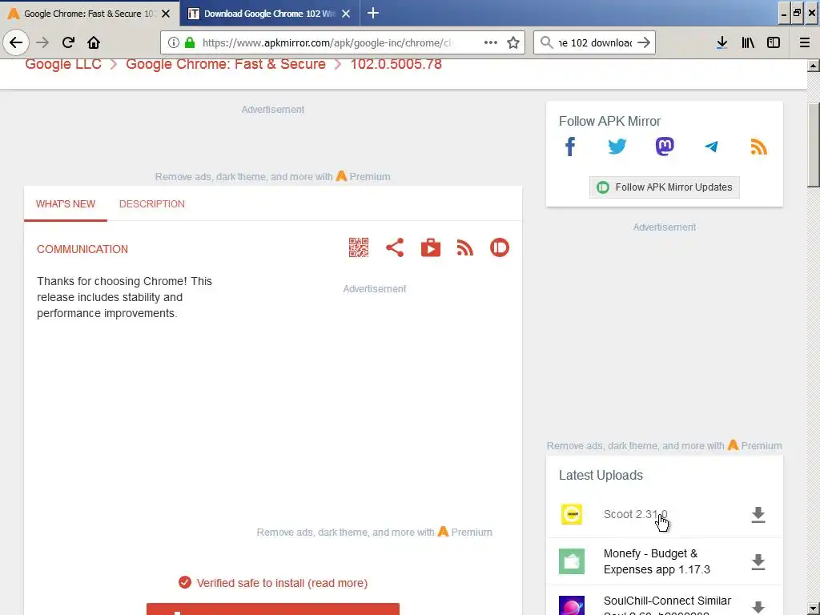820x615 pixels.
Task: Open Monefy - Budget & Expenses app 1.17.3
Action: pos(657,561)
